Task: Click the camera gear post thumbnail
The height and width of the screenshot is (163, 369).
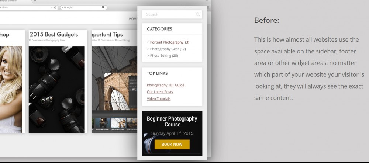Action: [x=56, y=90]
